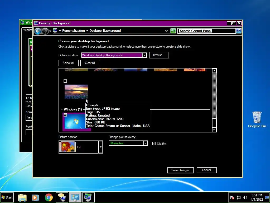Click Desktop Background breadcrumb segment
270x203 pixels.
coord(105,31)
